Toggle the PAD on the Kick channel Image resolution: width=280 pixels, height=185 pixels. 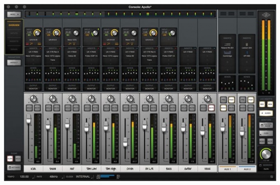[39, 44]
